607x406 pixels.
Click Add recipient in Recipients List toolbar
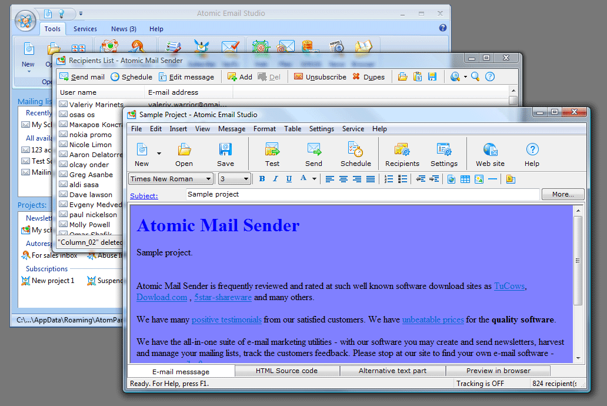click(239, 76)
